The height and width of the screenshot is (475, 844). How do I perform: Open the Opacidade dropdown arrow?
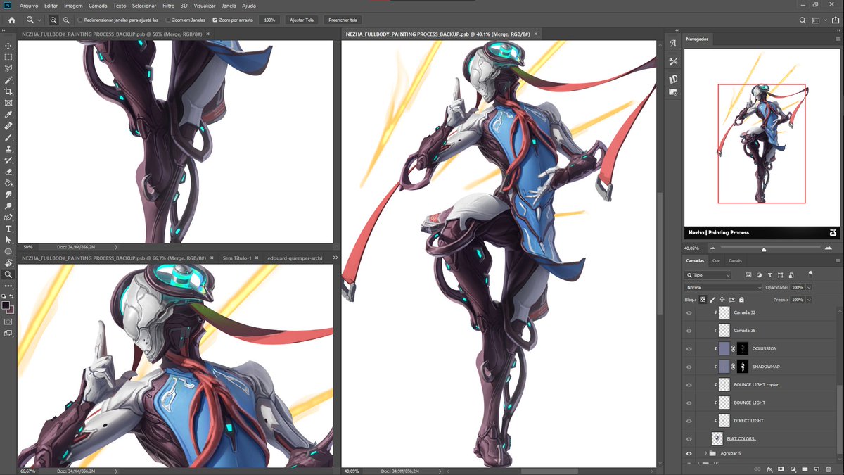tap(809, 288)
